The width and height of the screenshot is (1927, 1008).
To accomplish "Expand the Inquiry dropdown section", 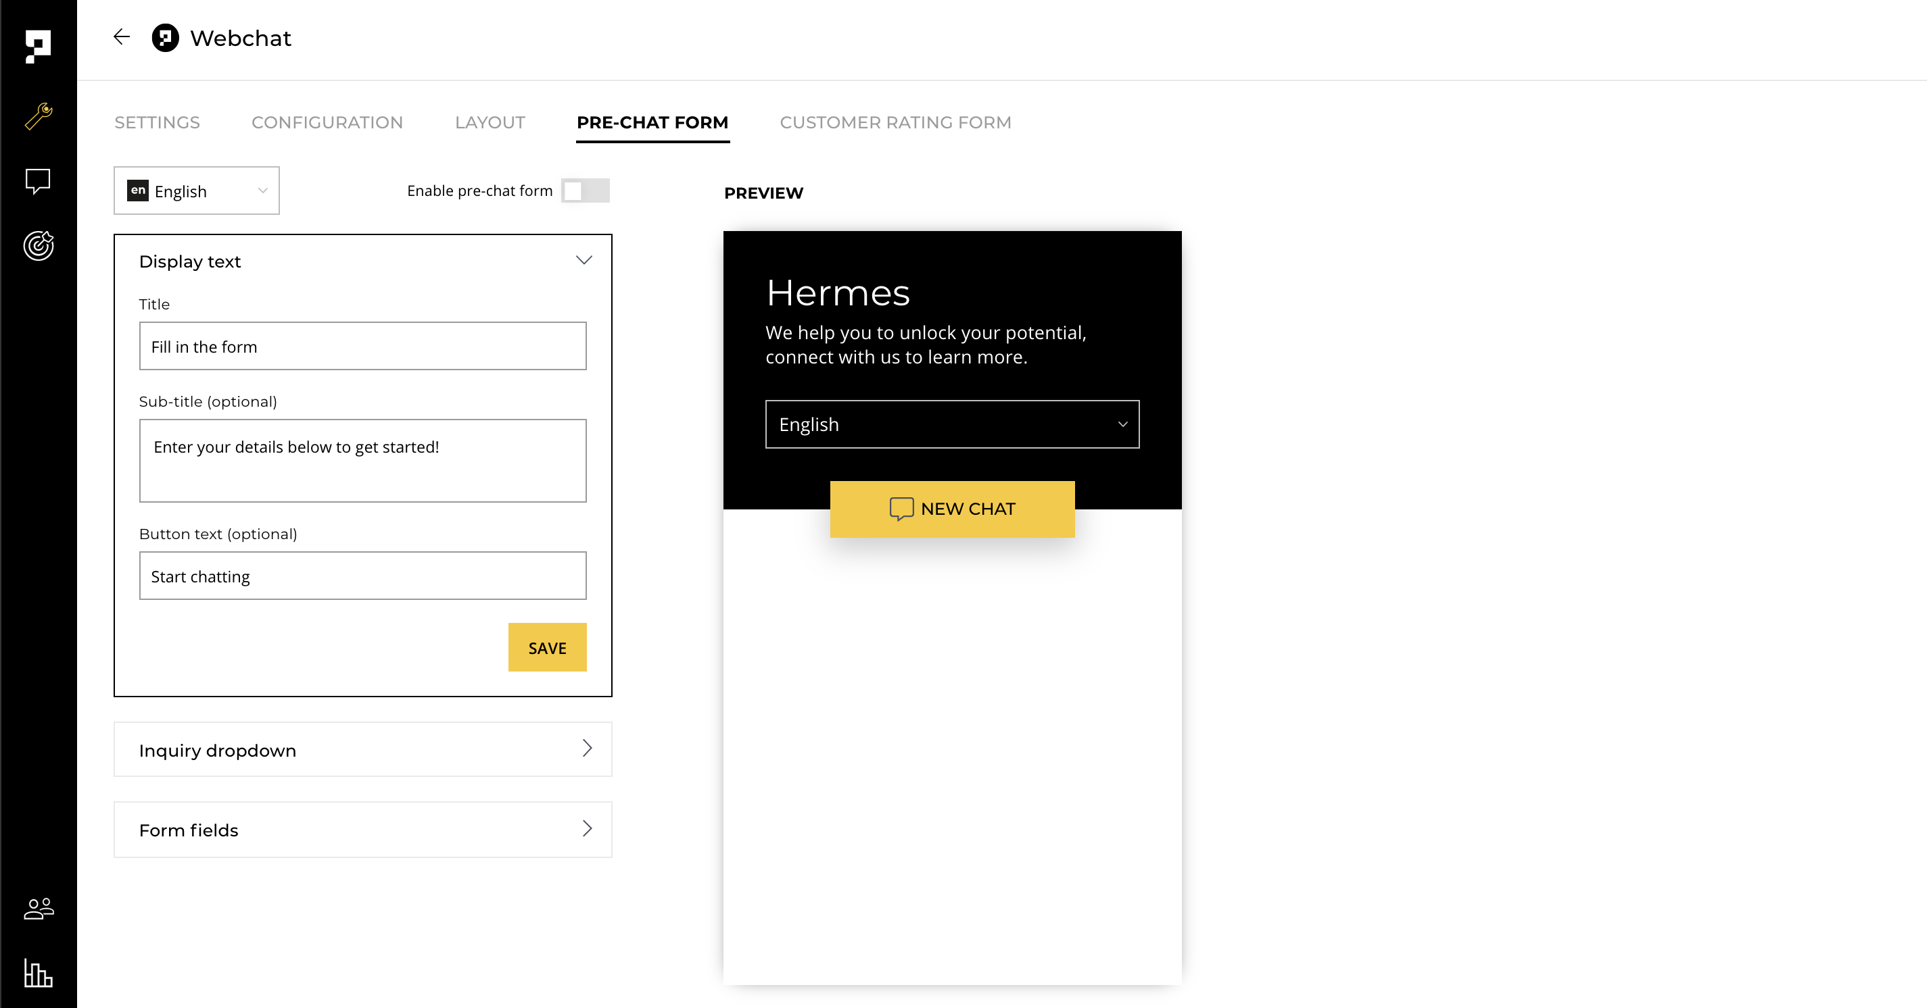I will coord(363,749).
